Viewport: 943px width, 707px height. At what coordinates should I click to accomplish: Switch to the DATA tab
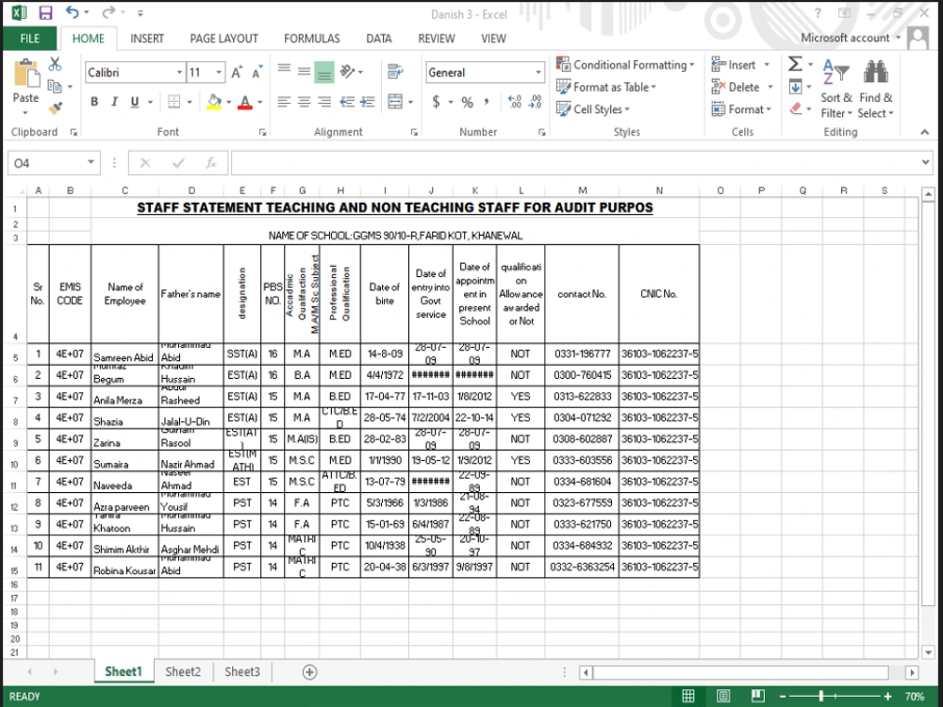tap(379, 39)
